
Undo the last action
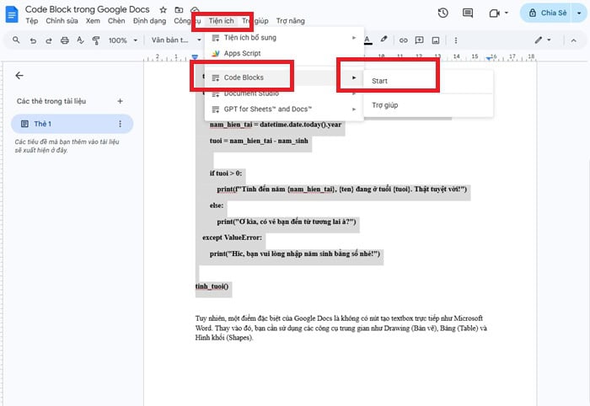coord(33,40)
